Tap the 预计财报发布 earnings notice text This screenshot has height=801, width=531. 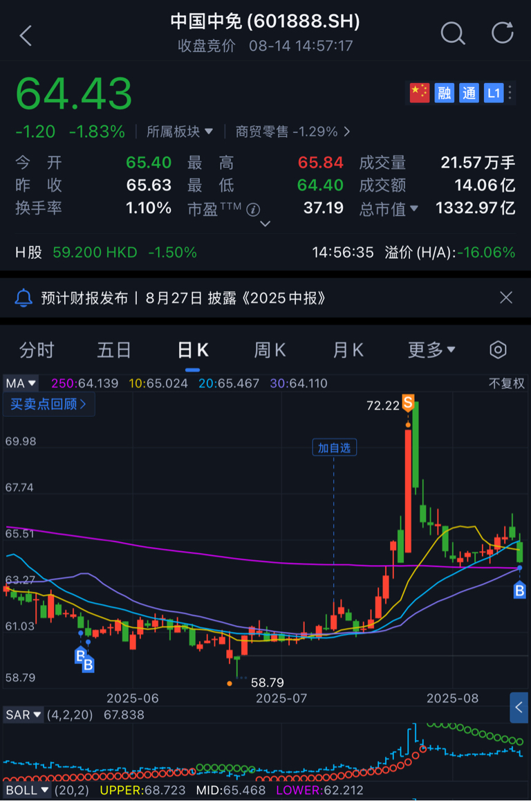coord(183,298)
